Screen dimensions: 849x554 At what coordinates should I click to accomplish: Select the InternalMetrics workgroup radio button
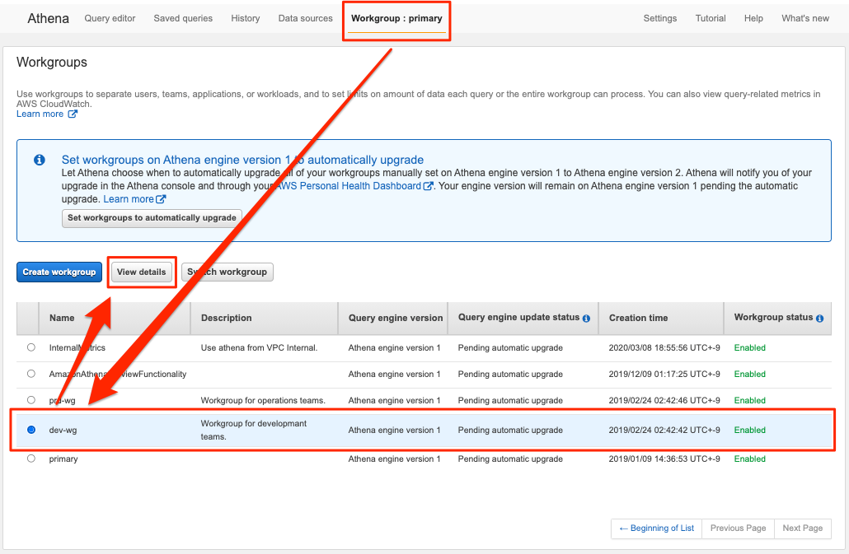[x=31, y=347]
